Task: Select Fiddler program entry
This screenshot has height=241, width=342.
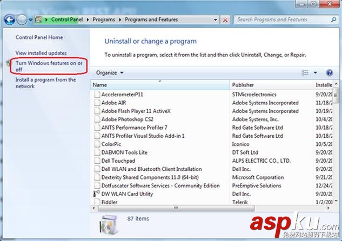Action: click(109, 202)
